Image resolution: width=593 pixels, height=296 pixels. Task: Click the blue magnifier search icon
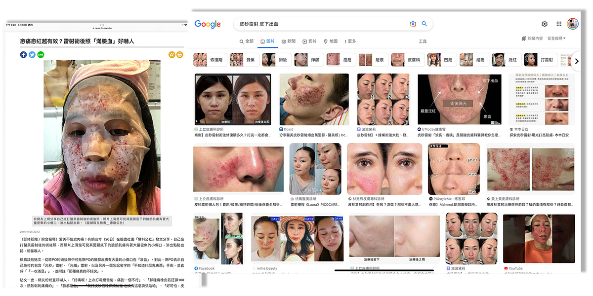click(424, 24)
